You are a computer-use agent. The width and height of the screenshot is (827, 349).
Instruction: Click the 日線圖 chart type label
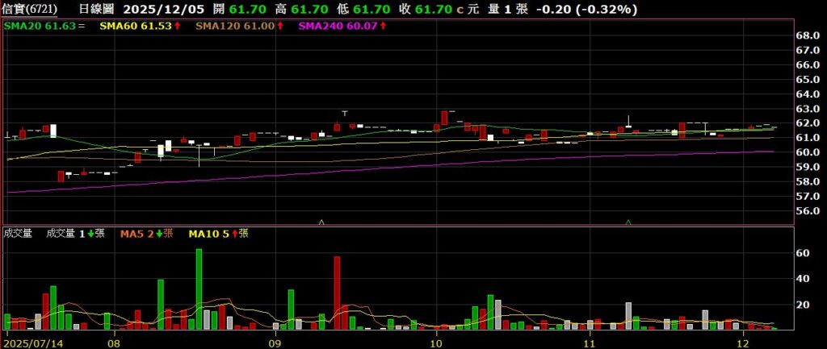point(99,10)
